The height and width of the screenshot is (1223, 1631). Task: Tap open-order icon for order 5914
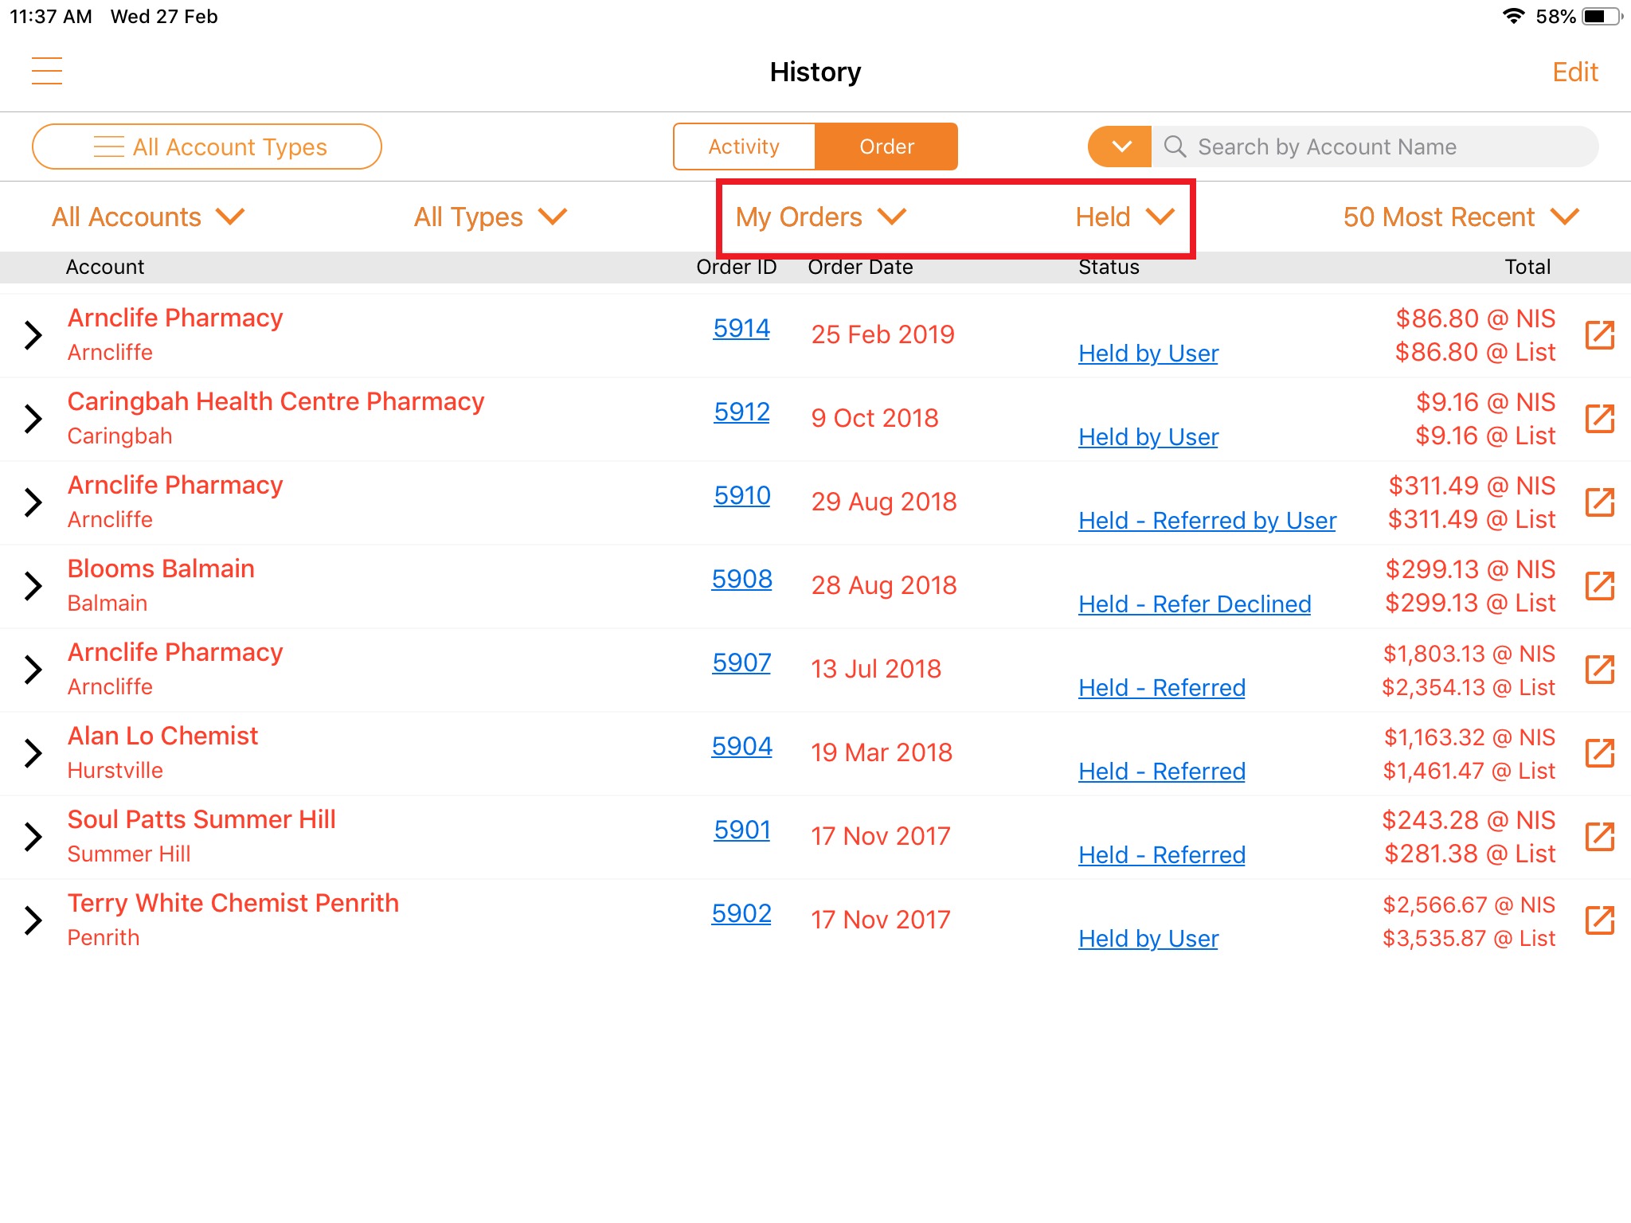(x=1599, y=335)
